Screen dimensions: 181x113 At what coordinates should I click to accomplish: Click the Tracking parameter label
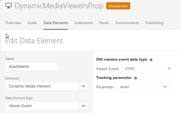(114, 78)
